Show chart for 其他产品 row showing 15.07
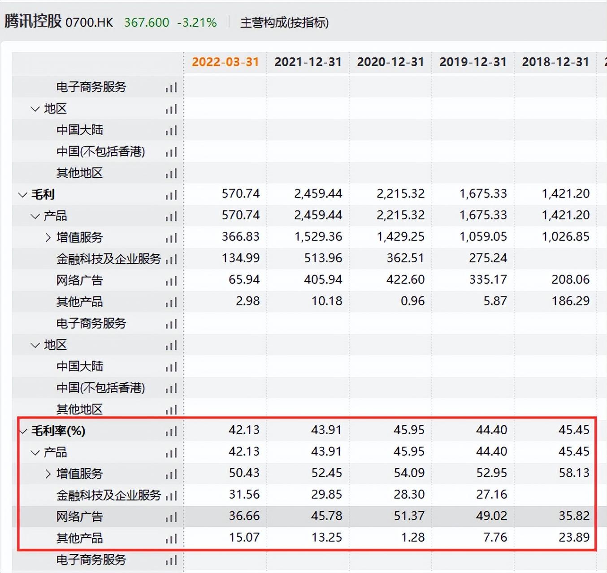This screenshot has height=573, width=607. [x=171, y=539]
